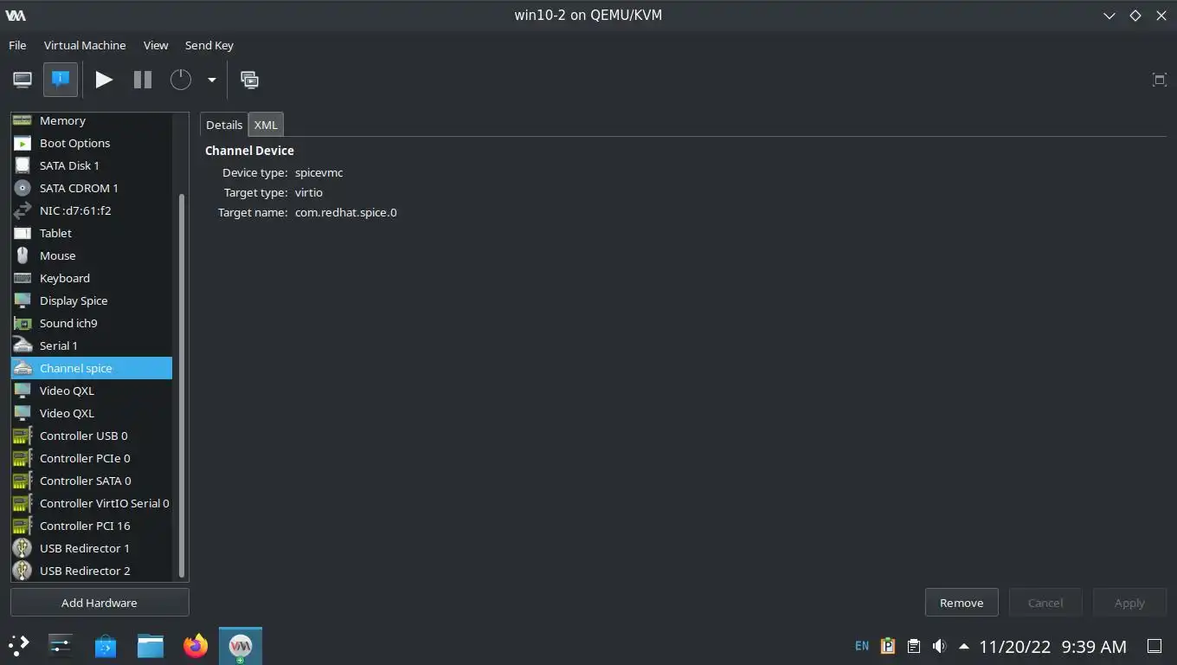
Task: Click the Remove button
Action: tap(962, 603)
